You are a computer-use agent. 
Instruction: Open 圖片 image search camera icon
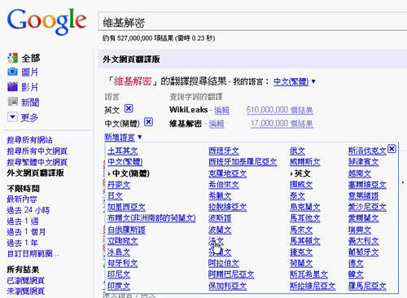pyautogui.click(x=12, y=72)
